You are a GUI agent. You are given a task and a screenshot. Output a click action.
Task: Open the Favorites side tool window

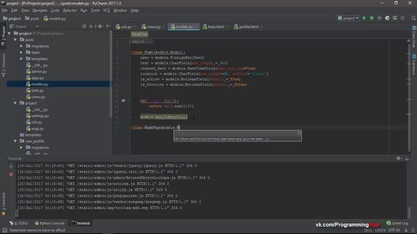pyautogui.click(x=3, y=203)
